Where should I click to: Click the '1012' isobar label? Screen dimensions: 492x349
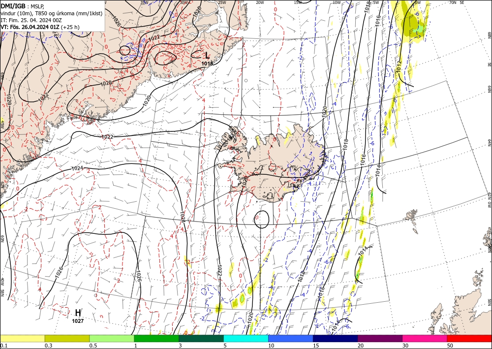click(399, 66)
